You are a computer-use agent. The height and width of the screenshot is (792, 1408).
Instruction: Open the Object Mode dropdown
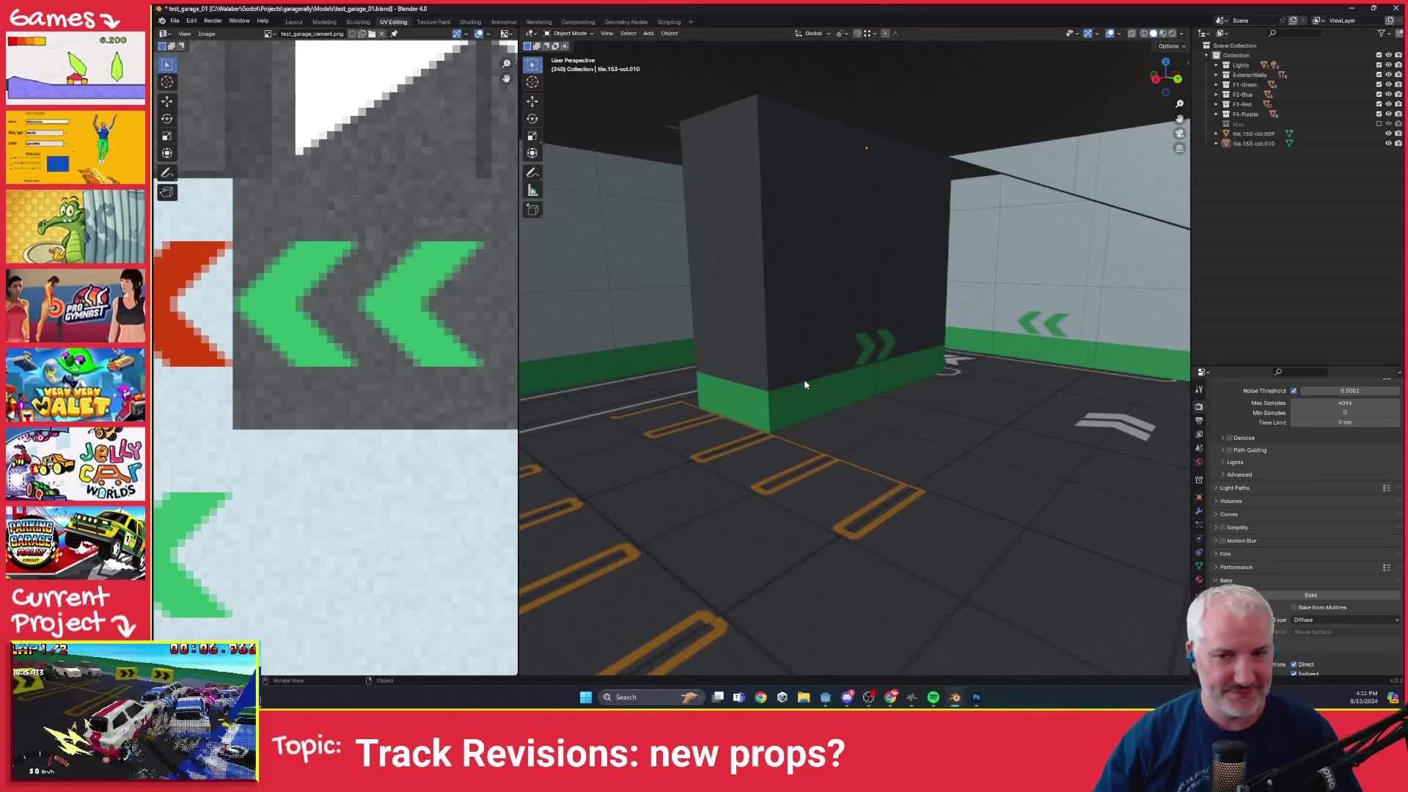pyautogui.click(x=568, y=34)
